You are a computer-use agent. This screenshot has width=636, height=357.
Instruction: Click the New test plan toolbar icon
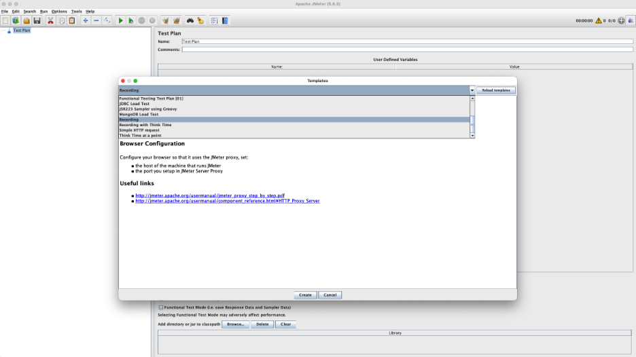point(5,20)
